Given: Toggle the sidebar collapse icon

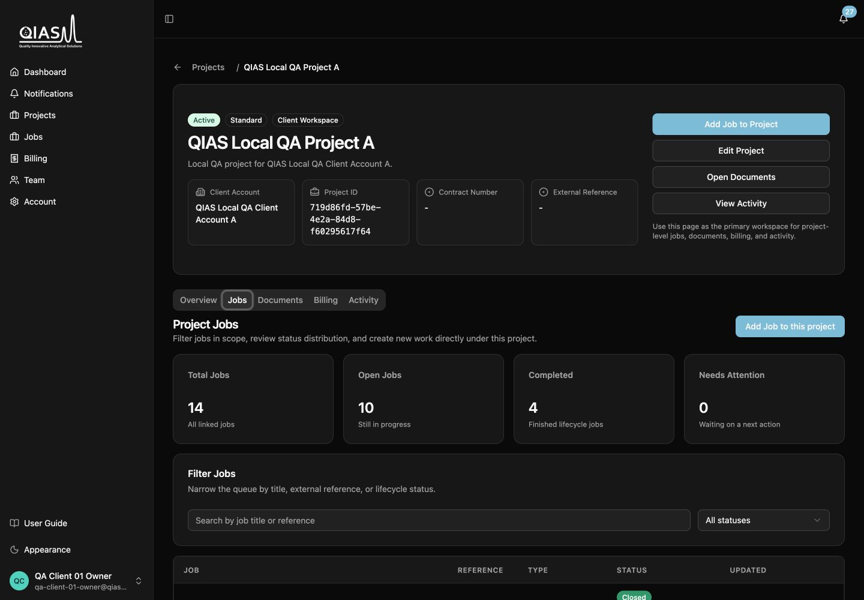Looking at the screenshot, I should tap(169, 19).
